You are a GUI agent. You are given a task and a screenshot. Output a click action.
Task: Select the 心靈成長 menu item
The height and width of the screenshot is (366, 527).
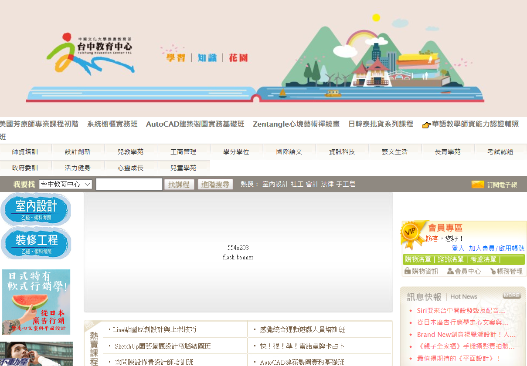pyautogui.click(x=130, y=168)
